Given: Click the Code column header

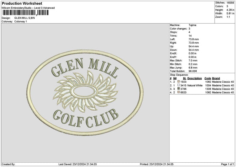Looking at the screenshot, I should tap(208, 78).
